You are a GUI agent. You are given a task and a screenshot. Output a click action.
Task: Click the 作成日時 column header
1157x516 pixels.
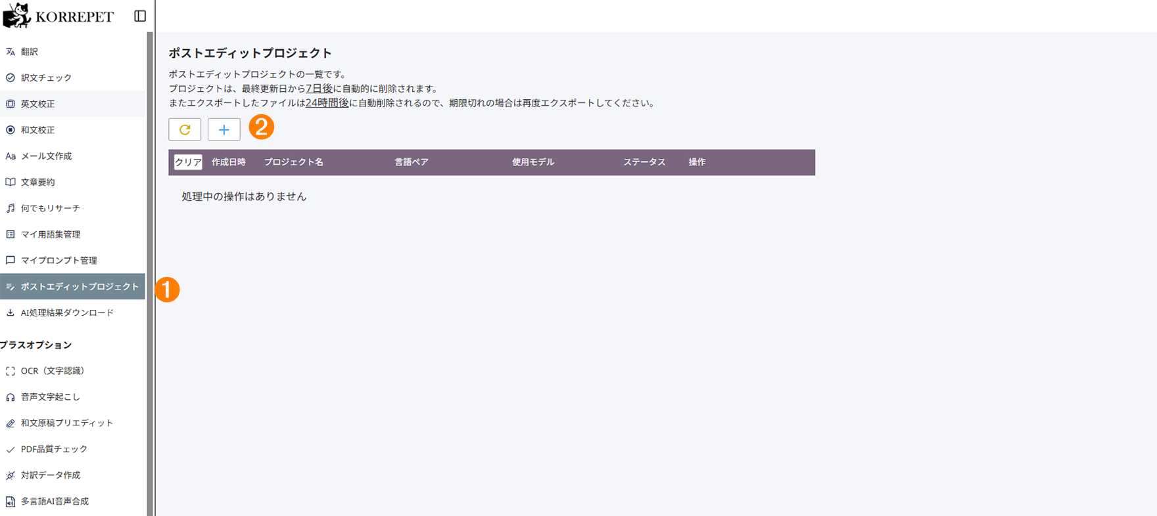pos(229,162)
